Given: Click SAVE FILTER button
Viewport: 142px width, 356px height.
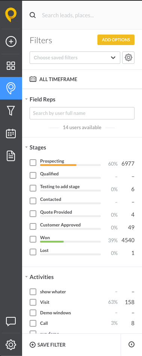Looking at the screenshot, I should pos(48,345).
